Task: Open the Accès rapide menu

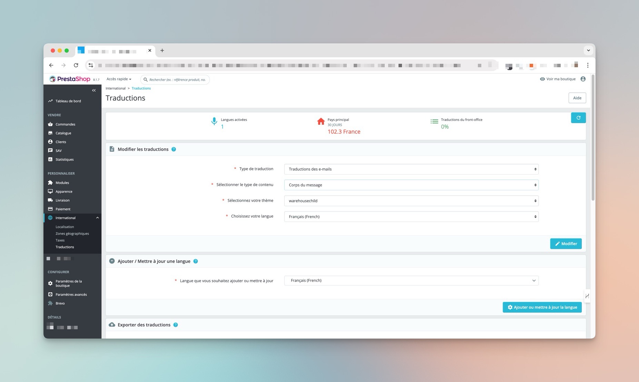Action: (119, 79)
